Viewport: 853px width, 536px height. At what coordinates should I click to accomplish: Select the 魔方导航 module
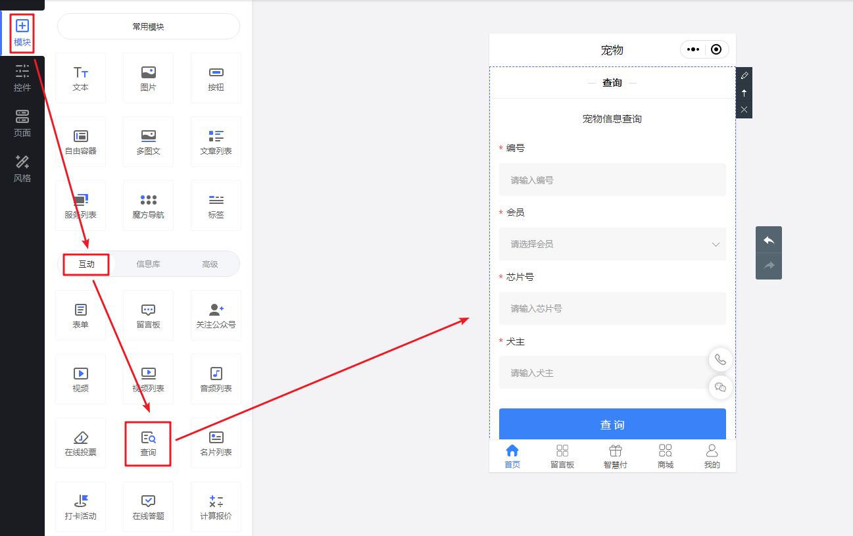(x=149, y=206)
